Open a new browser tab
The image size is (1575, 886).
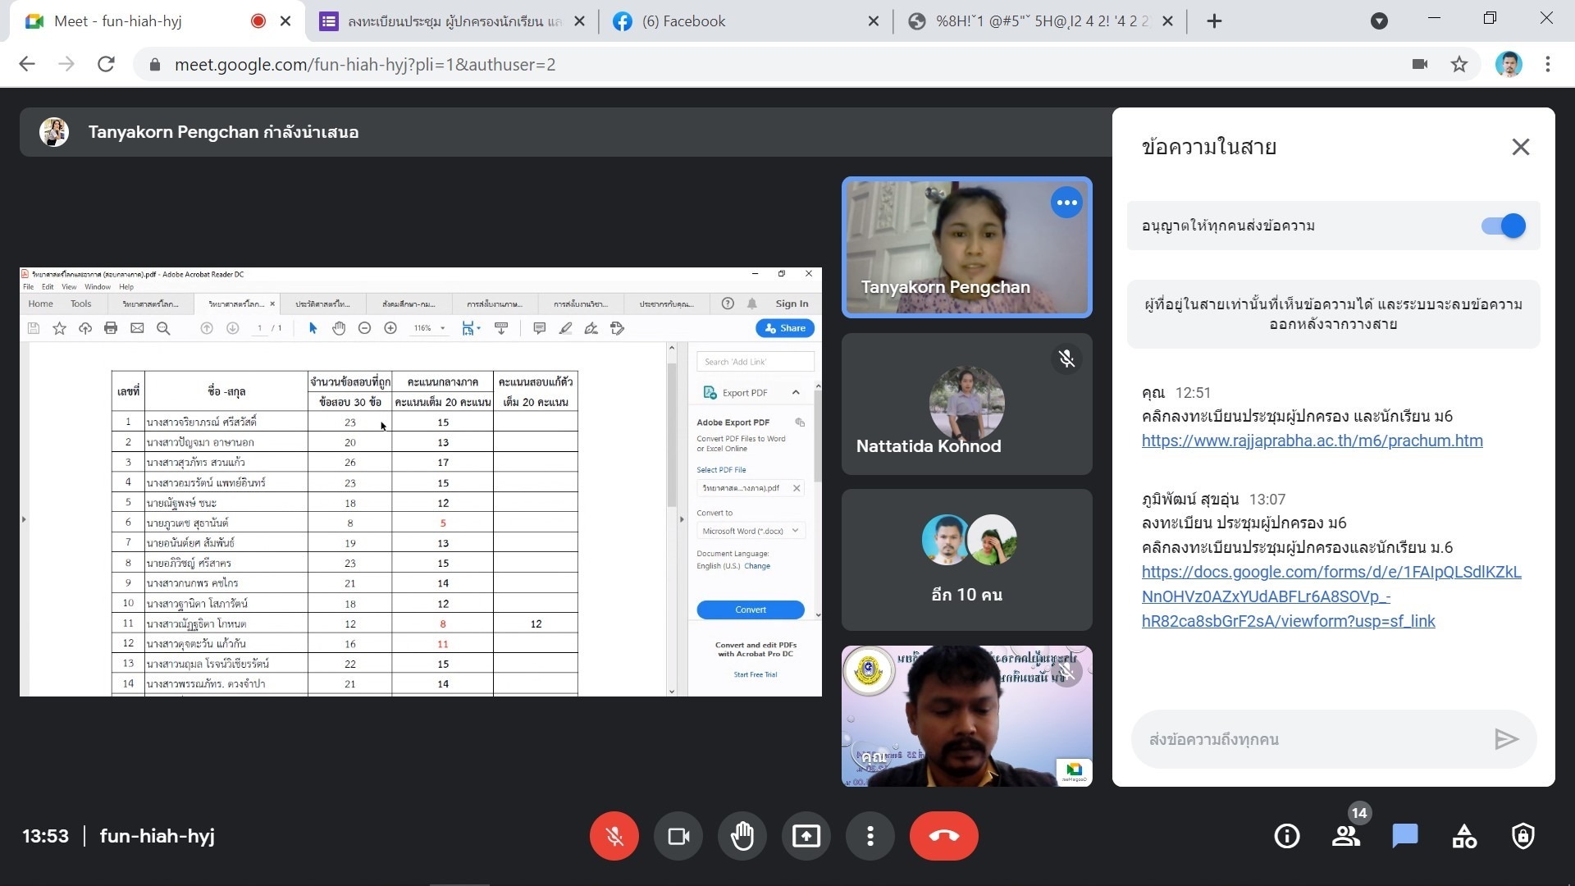tap(1215, 21)
